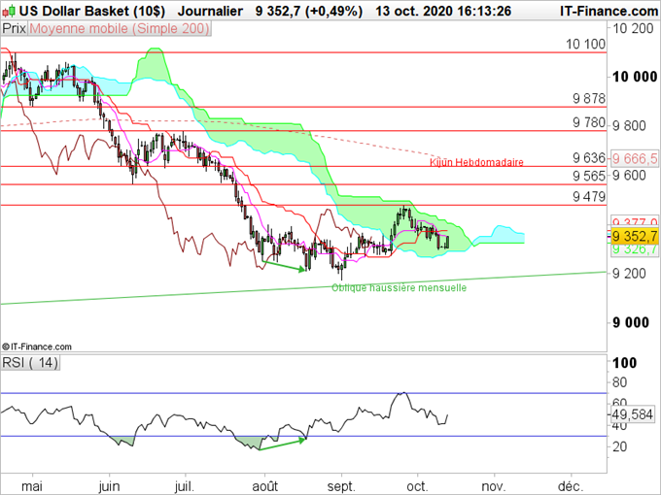This screenshot has height=495, width=661.
Task: Click the 9 000 price axis label
Action: 631,322
